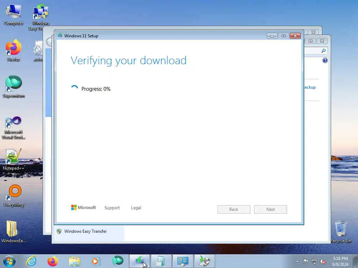Image resolution: width=358 pixels, height=268 pixels.
Task: Click 'Verifying your download' heading
Action: tap(129, 61)
